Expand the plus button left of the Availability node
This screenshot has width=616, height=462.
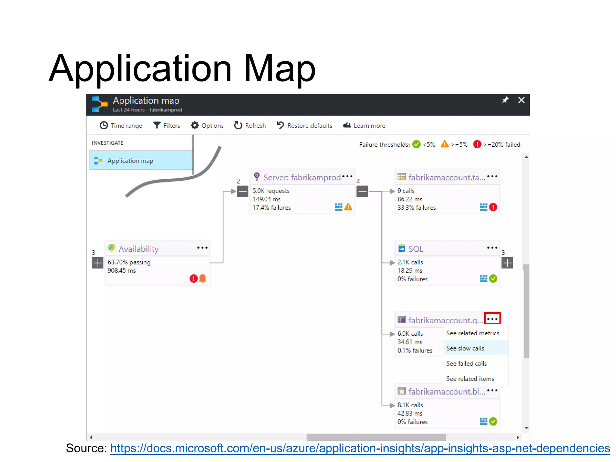[97, 263]
